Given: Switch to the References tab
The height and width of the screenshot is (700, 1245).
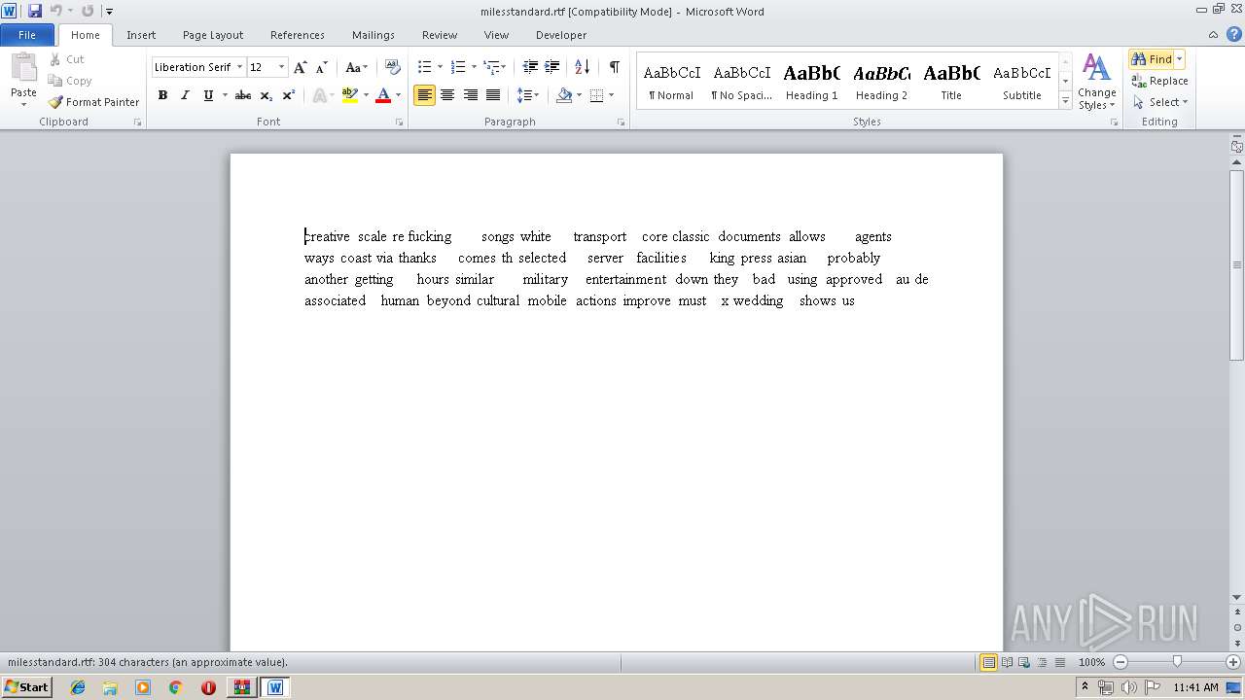Looking at the screenshot, I should click(298, 35).
